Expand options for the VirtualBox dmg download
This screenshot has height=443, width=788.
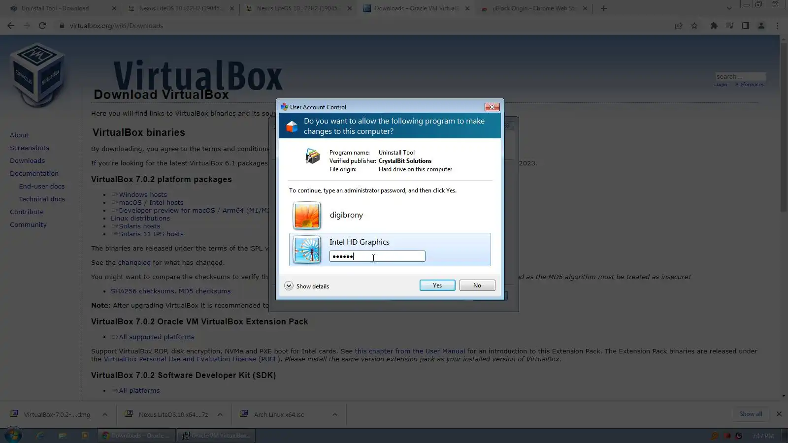point(105,414)
